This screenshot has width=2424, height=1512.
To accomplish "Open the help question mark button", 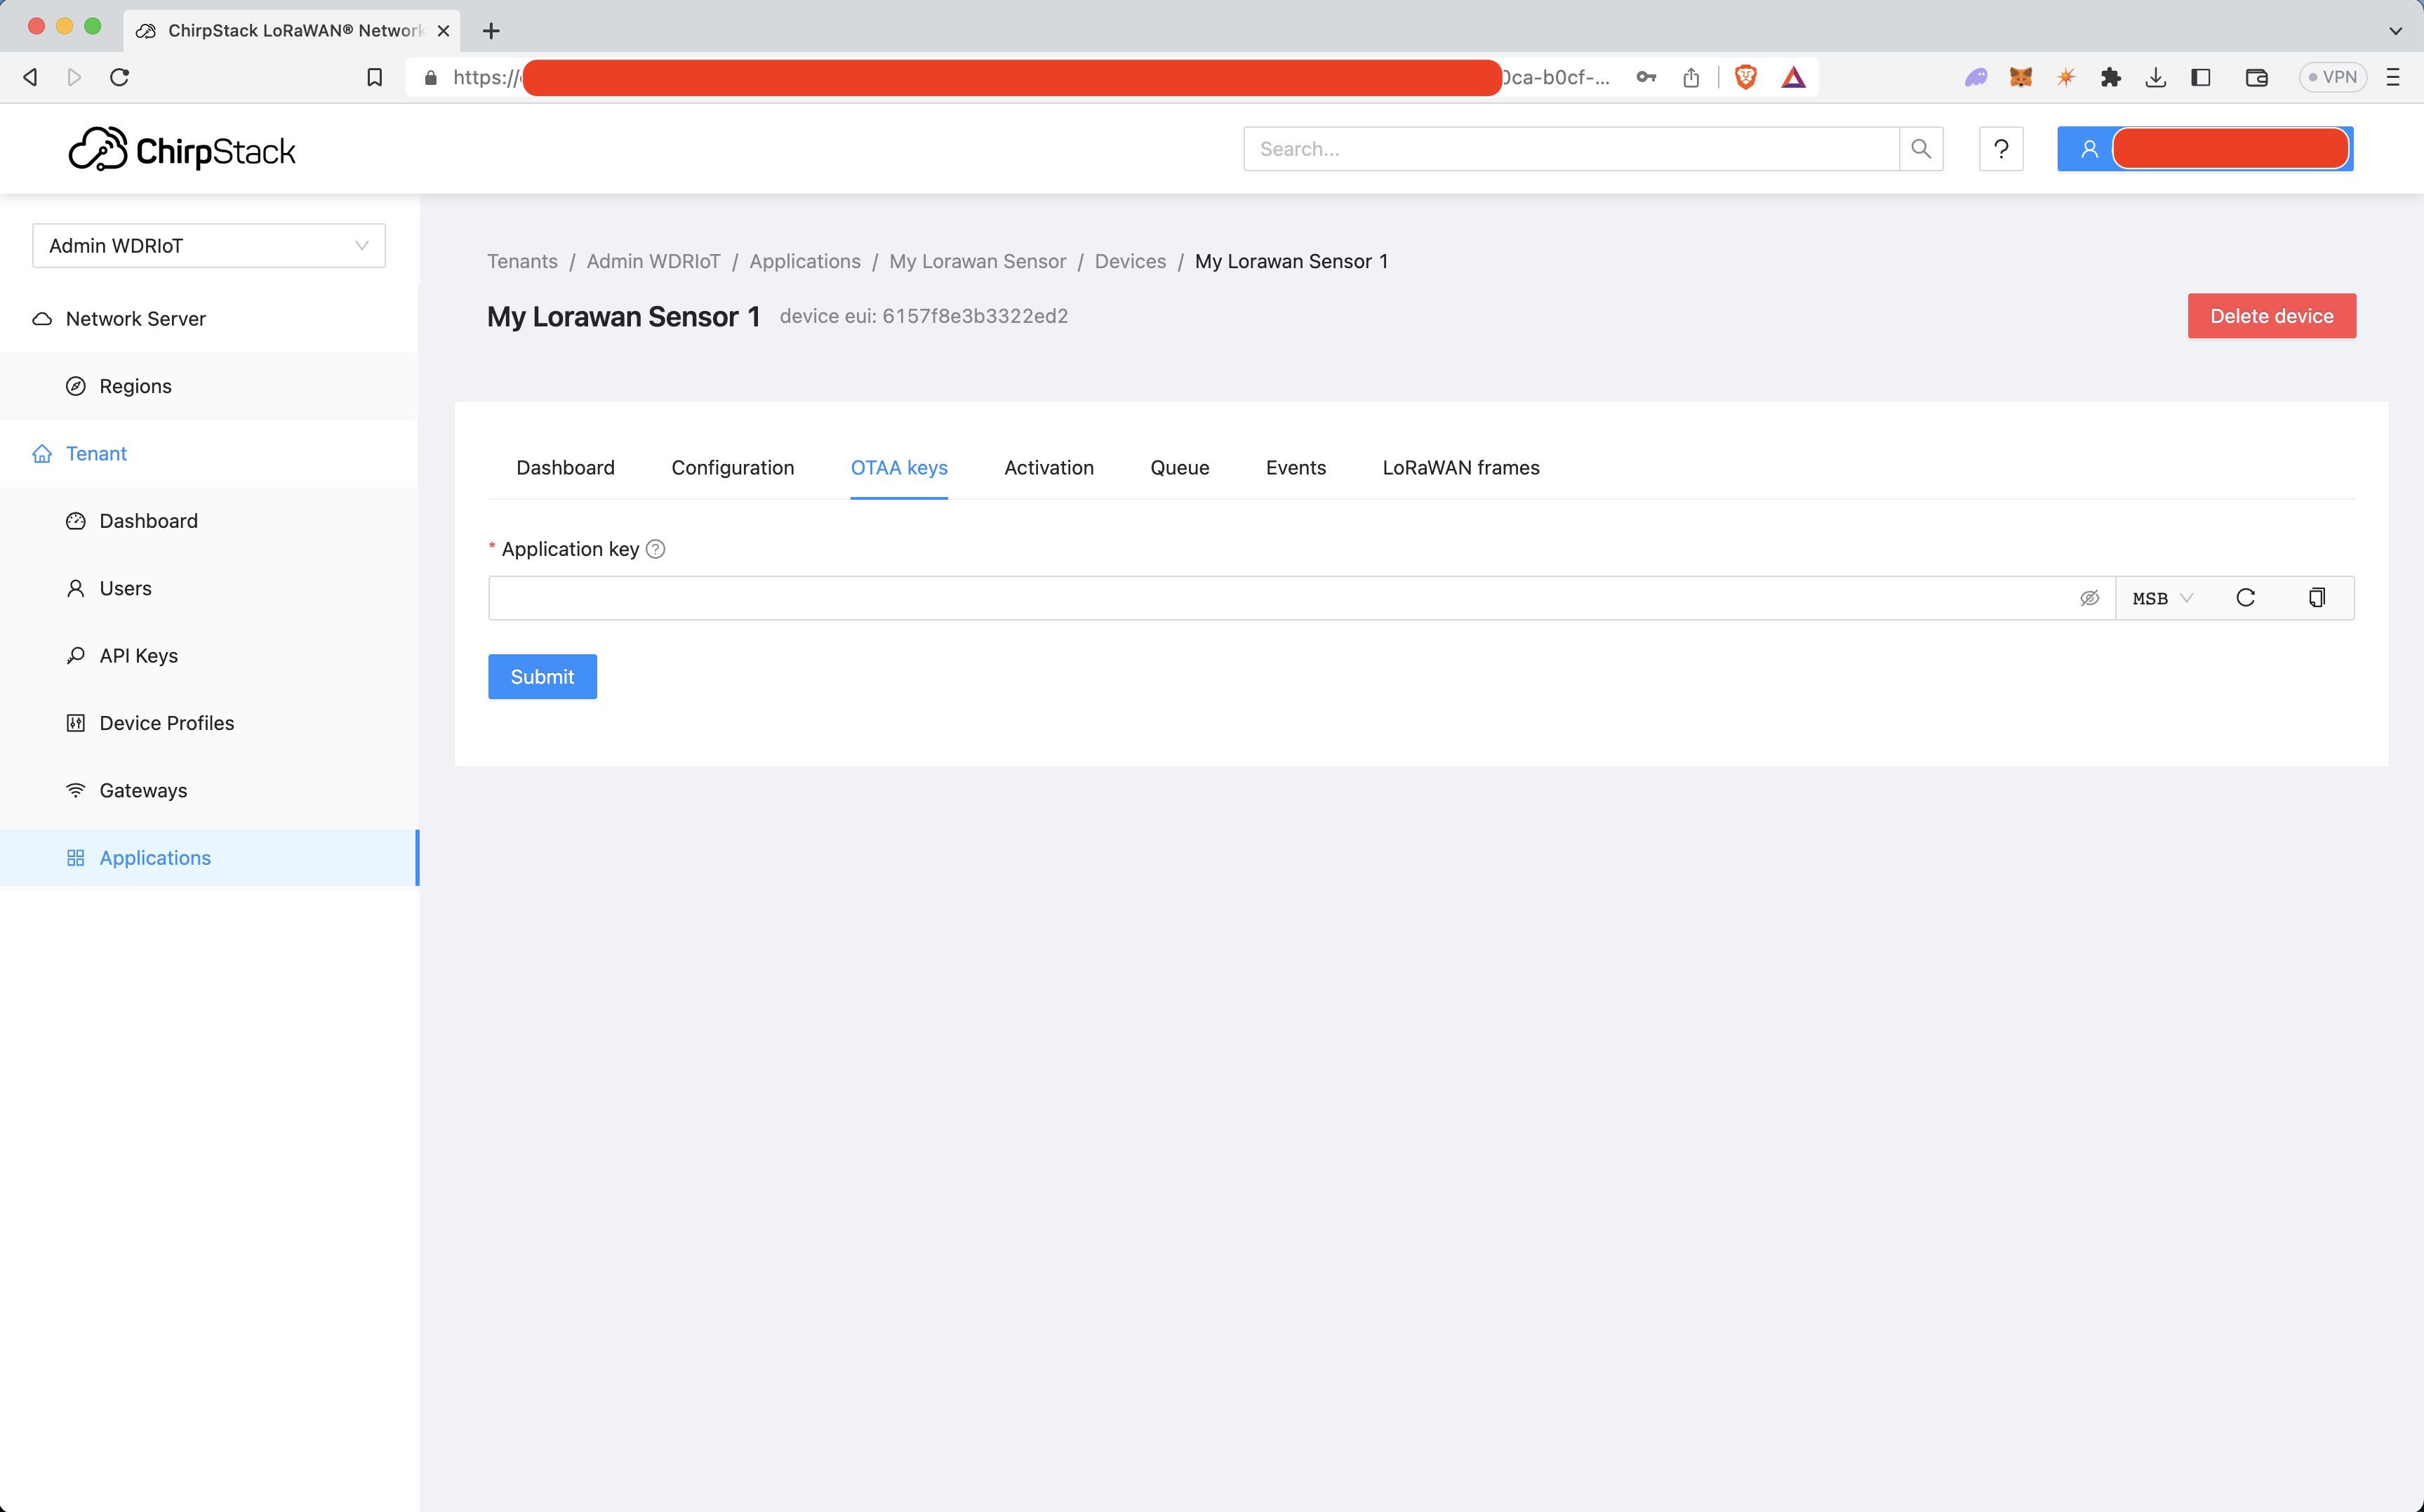I will click(2000, 149).
